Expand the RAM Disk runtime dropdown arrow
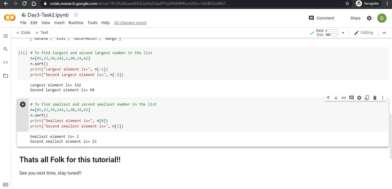The height and width of the screenshot is (189, 392). tap(343, 33)
